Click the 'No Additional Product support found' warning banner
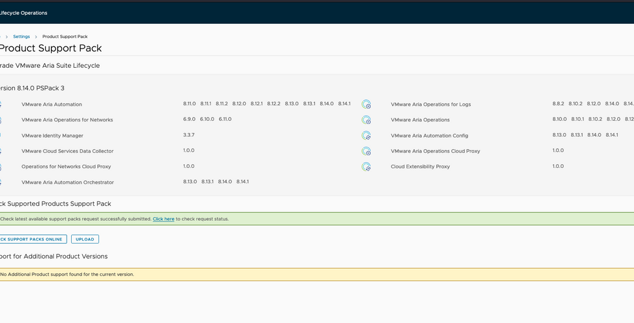Viewport: 634px width, 323px height. tap(317, 274)
